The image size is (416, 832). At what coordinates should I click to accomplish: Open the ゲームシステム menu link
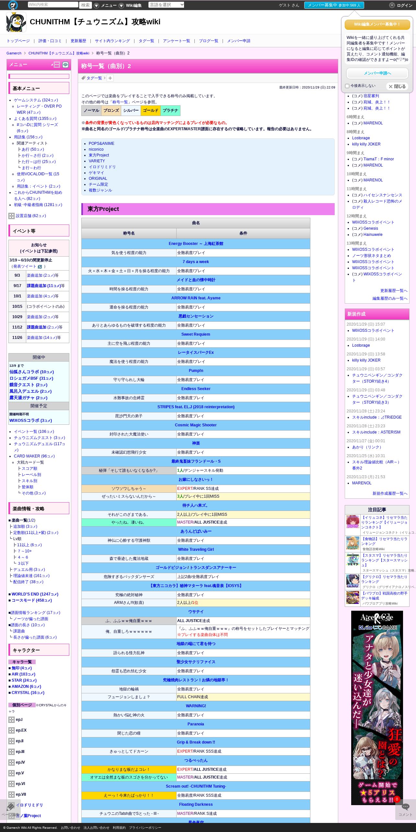pyautogui.click(x=36, y=100)
